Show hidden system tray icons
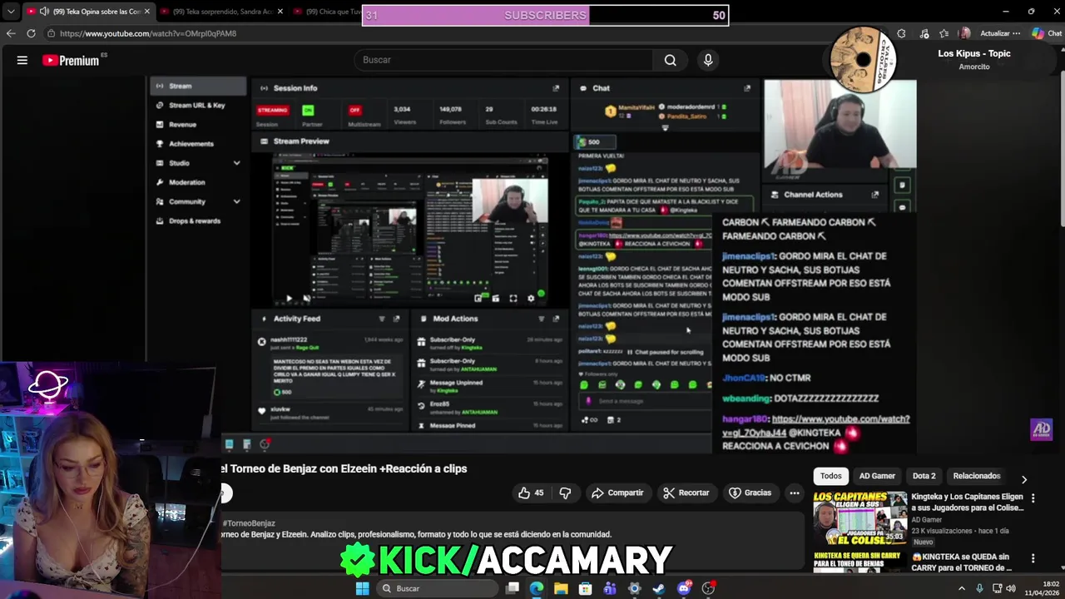1065x599 pixels. [x=962, y=588]
